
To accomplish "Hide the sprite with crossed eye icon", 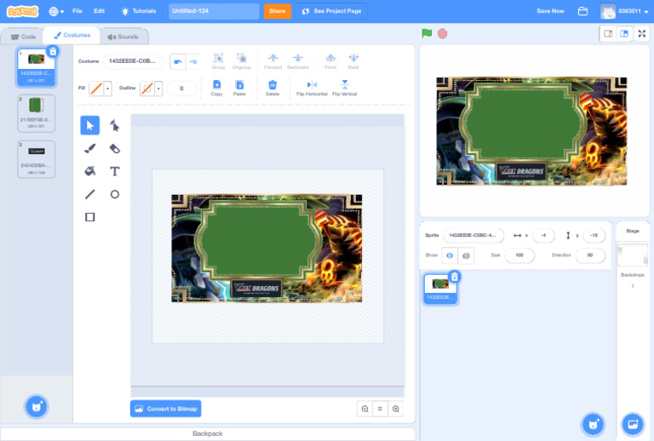I will [466, 255].
